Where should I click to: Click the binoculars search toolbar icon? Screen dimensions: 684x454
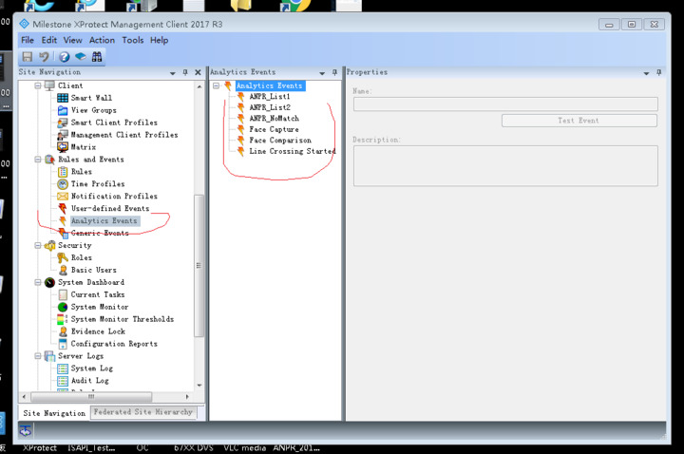tap(97, 57)
